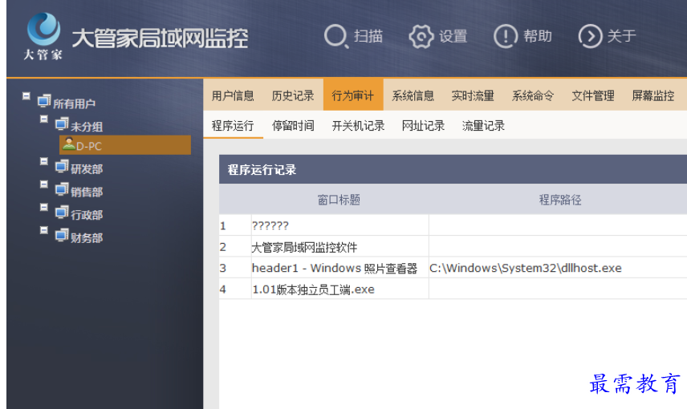Click the help exclamation icon
The width and height of the screenshot is (687, 409).
tap(506, 36)
